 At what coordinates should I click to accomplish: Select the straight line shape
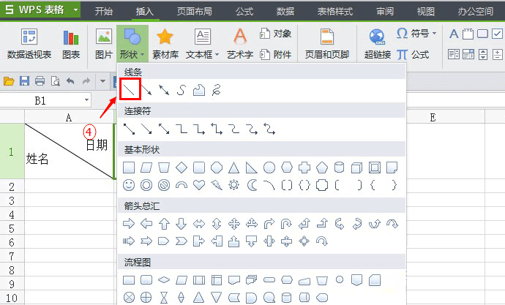click(x=130, y=89)
